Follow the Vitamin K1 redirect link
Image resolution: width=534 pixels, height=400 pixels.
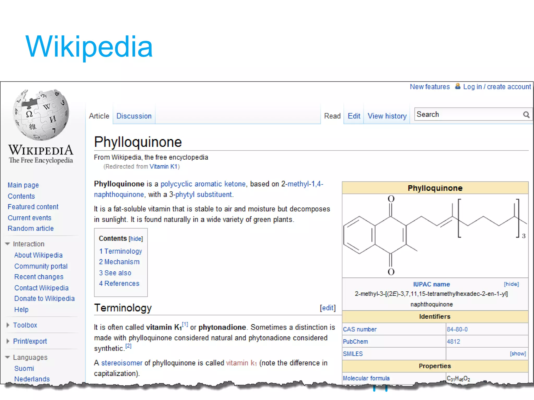[163, 167]
